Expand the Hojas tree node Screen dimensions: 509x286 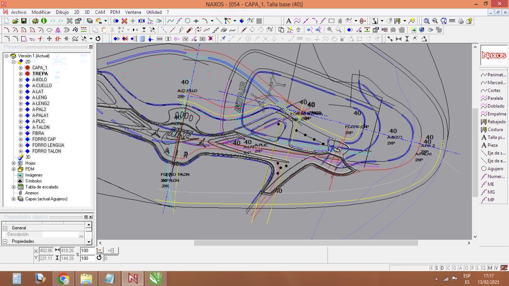pos(14,163)
